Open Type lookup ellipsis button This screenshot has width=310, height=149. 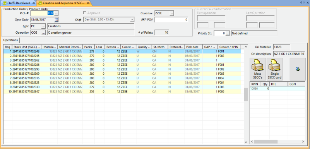tap(43, 26)
